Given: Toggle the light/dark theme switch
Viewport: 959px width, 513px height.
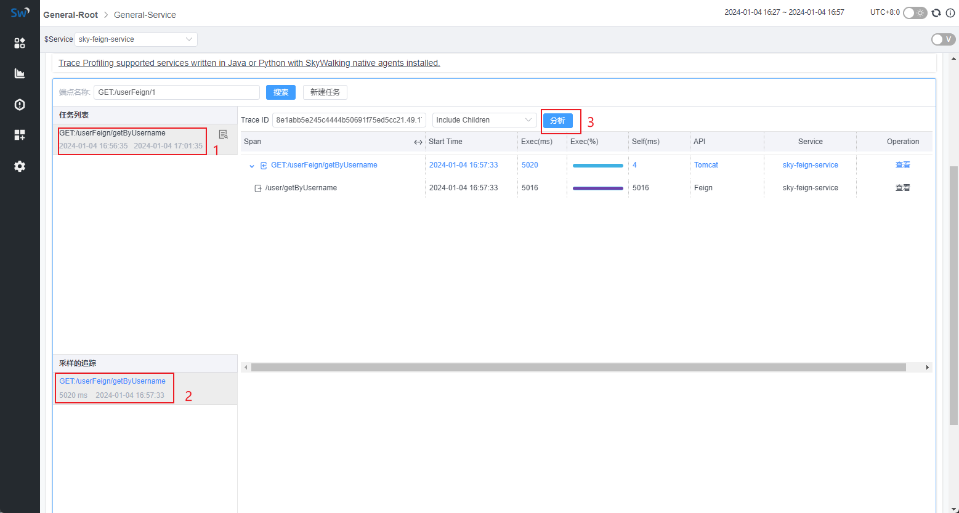Looking at the screenshot, I should coord(915,13).
